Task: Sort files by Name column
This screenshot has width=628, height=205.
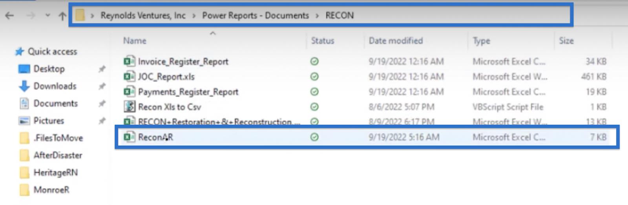Action: (x=135, y=40)
